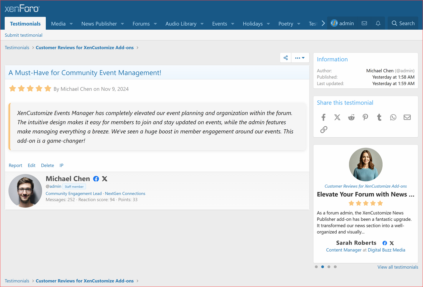Open carousel category Customer Reviews link
Image resolution: width=423 pixels, height=287 pixels.
coord(365,186)
